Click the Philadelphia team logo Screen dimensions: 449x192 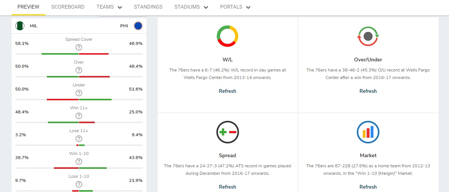(138, 26)
